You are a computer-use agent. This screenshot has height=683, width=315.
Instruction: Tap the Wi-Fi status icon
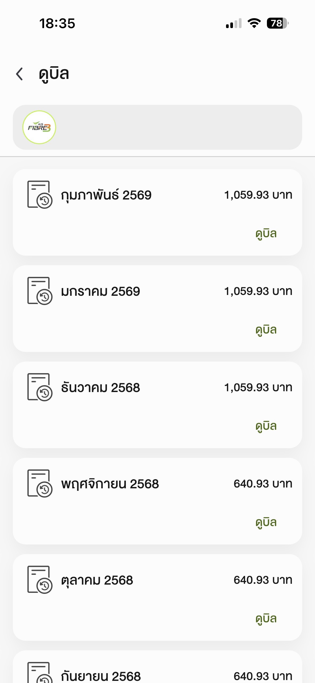click(254, 23)
